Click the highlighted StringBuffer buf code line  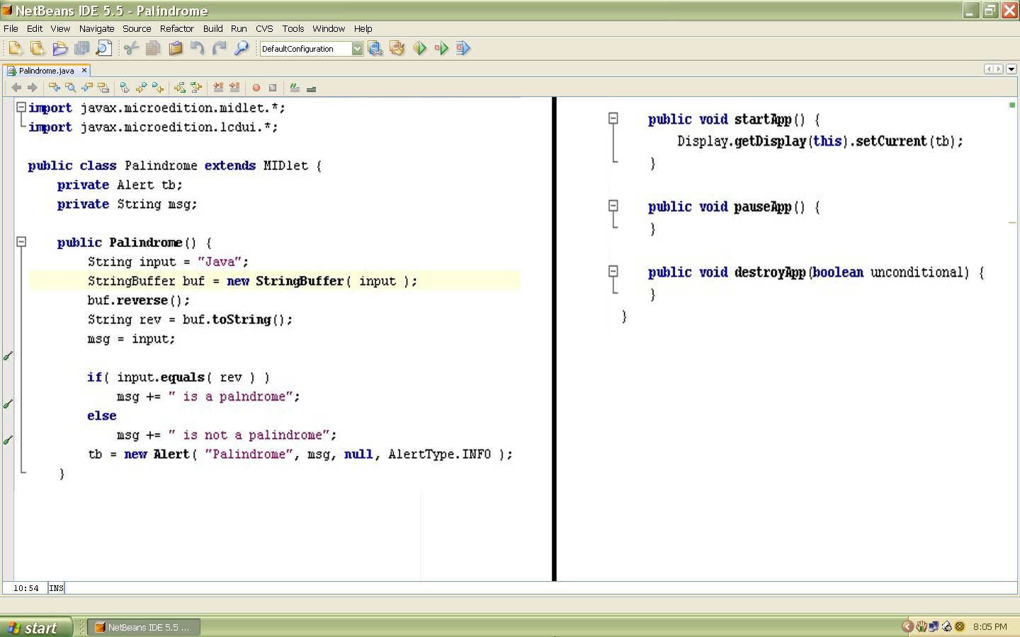click(275, 281)
